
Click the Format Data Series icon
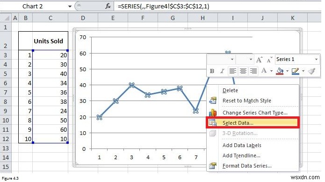(x=213, y=166)
